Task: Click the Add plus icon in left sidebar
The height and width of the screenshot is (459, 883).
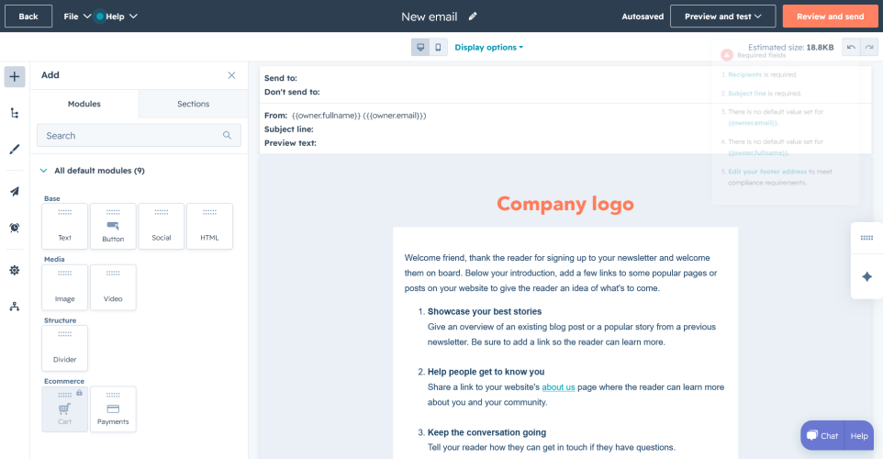Action: tap(15, 76)
